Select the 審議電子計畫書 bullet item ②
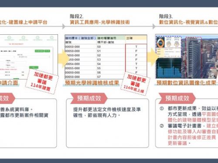Viewport: 218px width, 163px height. point(189,135)
